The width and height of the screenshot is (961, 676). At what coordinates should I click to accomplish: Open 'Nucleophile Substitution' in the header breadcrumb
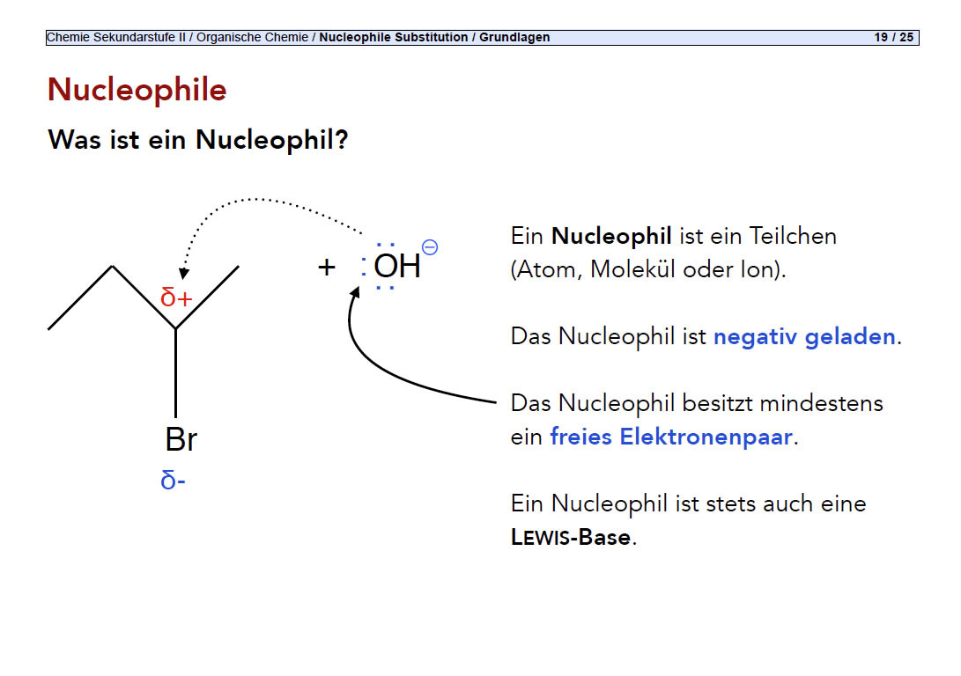pos(393,38)
